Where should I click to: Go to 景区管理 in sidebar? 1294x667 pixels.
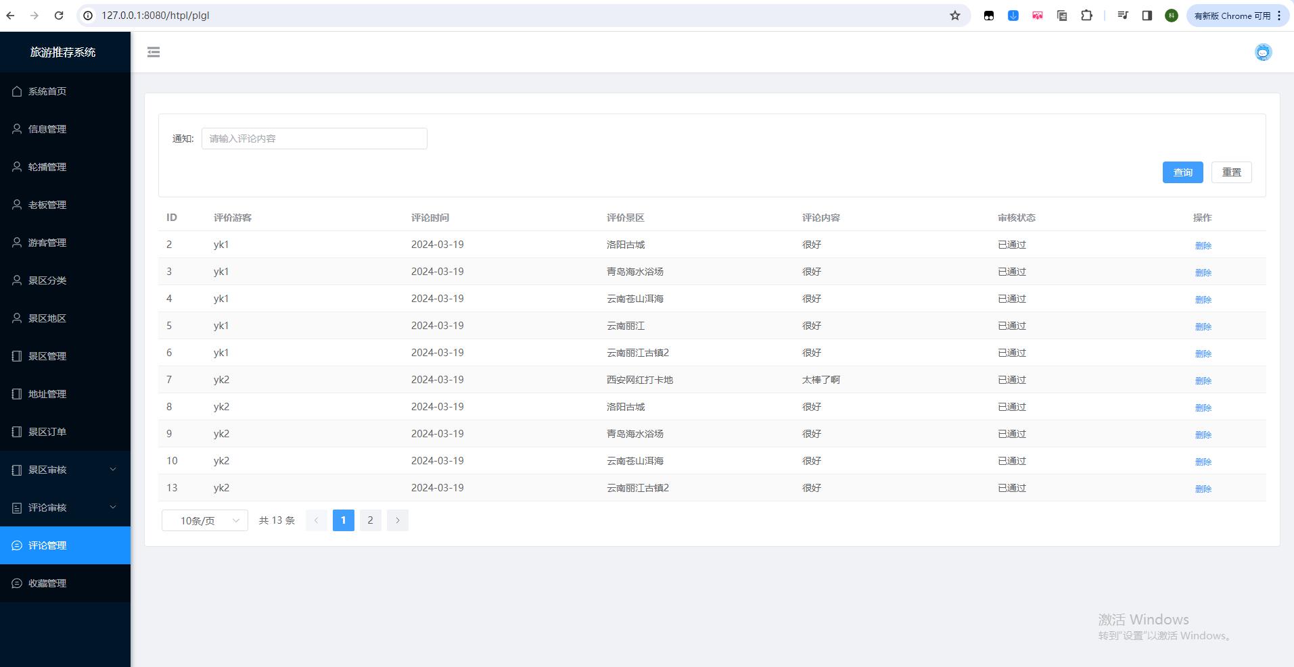tap(65, 356)
